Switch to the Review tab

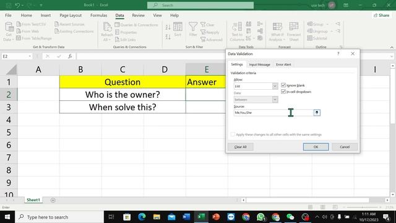pos(139,15)
